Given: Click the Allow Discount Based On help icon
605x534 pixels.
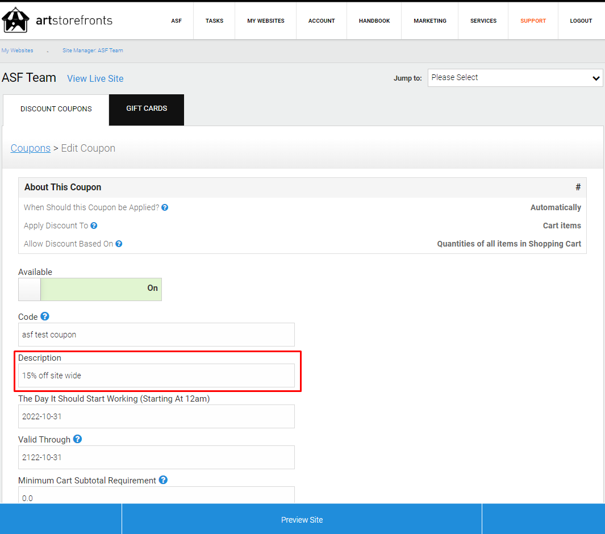Looking at the screenshot, I should [x=118, y=244].
